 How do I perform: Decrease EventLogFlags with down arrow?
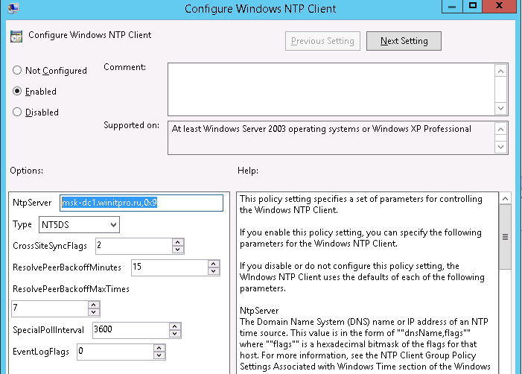pyautogui.click(x=159, y=355)
